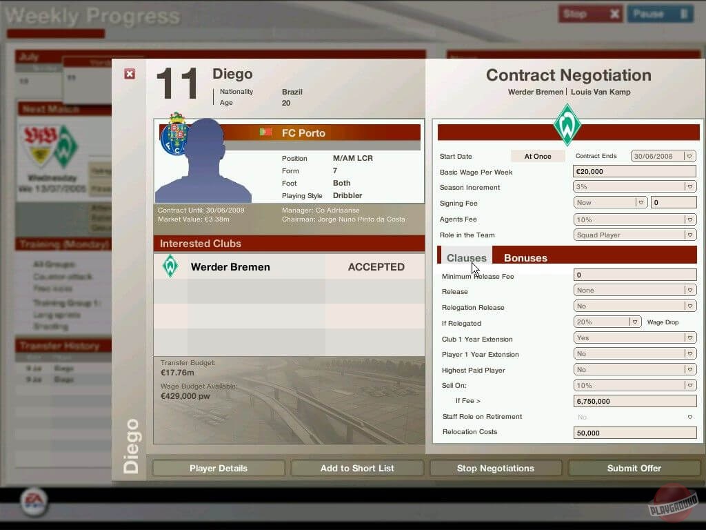
Task: Open the Contract Ends date dropdown
Action: (689, 157)
